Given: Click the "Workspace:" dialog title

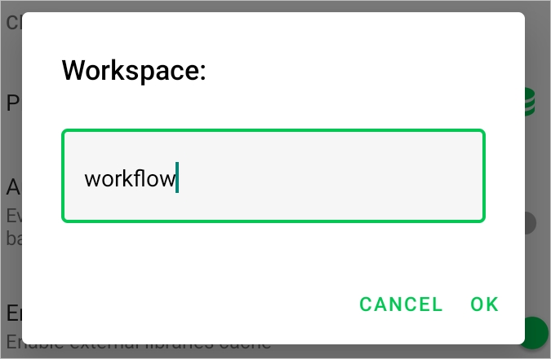Looking at the screenshot, I should pyautogui.click(x=134, y=71).
